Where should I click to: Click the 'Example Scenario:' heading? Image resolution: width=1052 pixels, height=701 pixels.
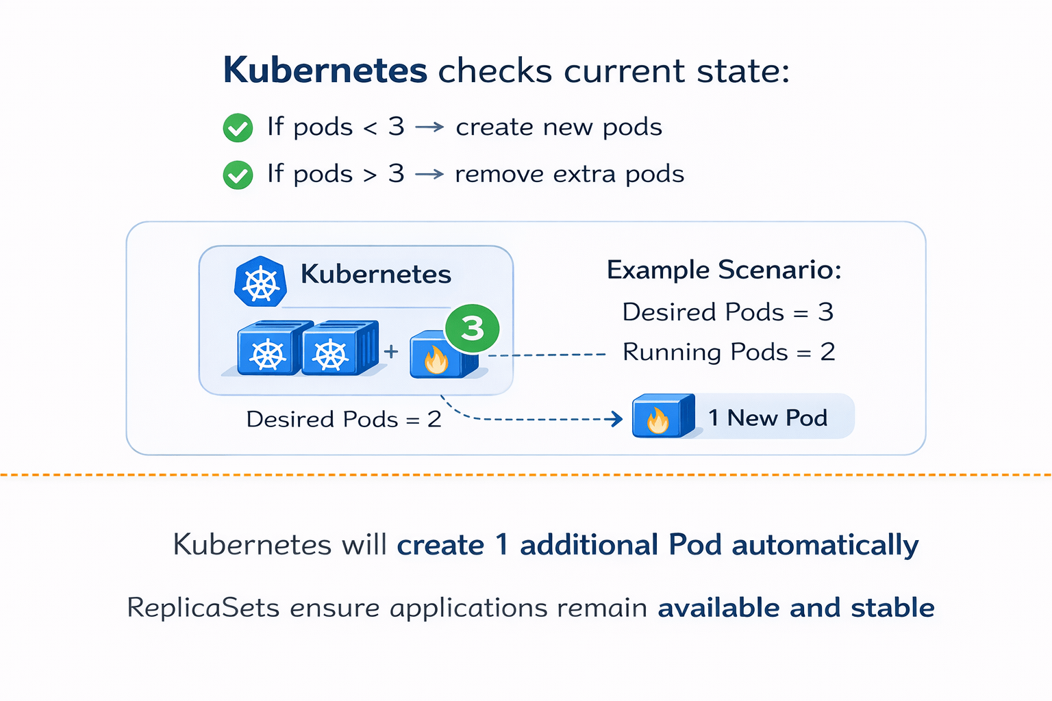point(724,270)
